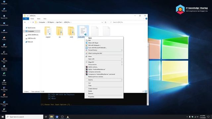
Task: Show hidden system tray icons
Action: click(x=187, y=117)
